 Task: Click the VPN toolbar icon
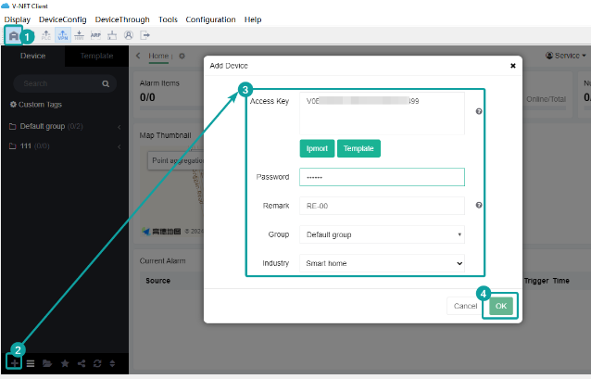tap(62, 36)
